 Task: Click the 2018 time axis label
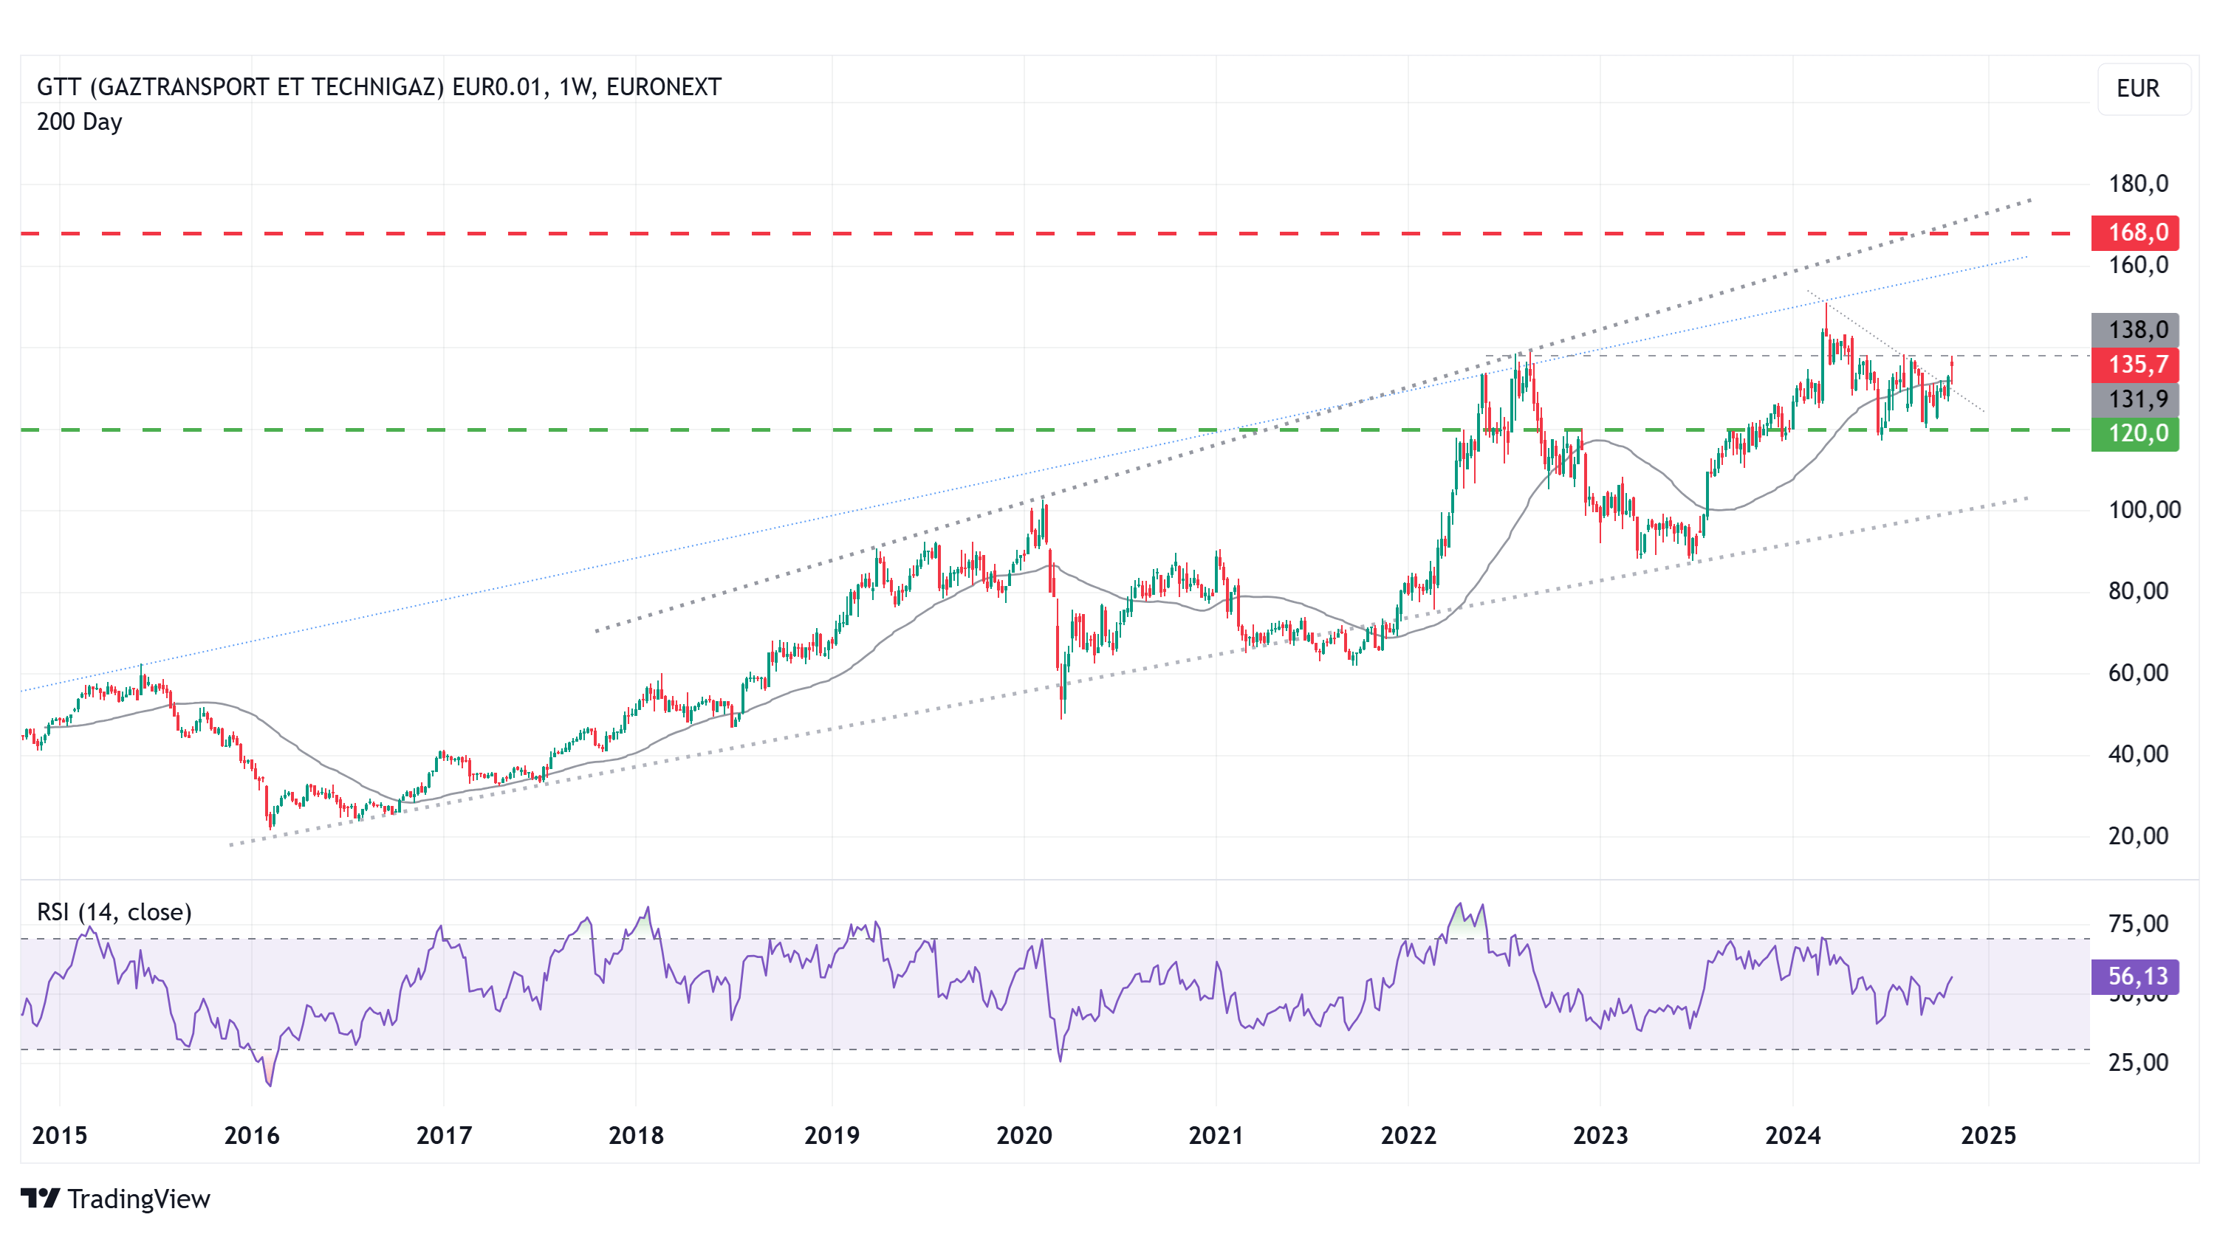(x=636, y=1135)
